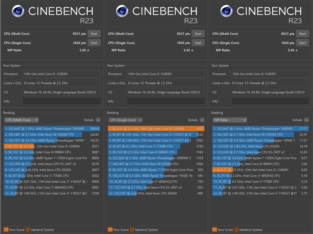Open the MP Ratio ranking dropdown
Viewport: 313px width, 234px height.
[x=229, y=120]
